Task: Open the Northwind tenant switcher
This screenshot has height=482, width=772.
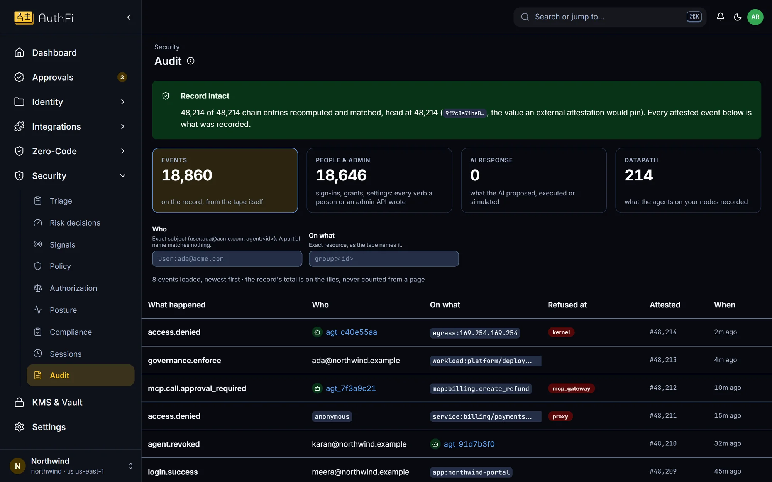Action: point(71,466)
